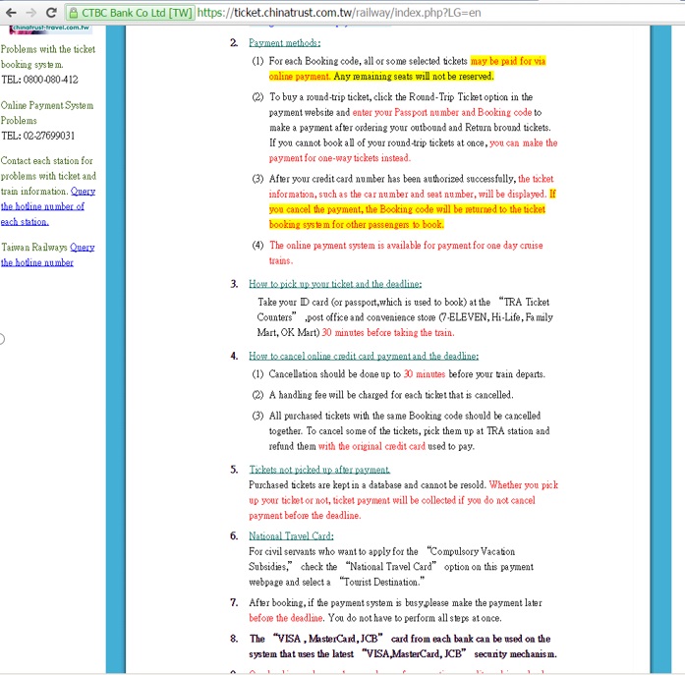The image size is (685, 675).
Task: Open Taiwan Railways 'Query the hotline number' link
Action: (47, 254)
